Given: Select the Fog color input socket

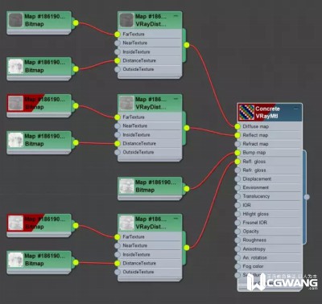Looking at the screenshot, I should [x=237, y=266].
